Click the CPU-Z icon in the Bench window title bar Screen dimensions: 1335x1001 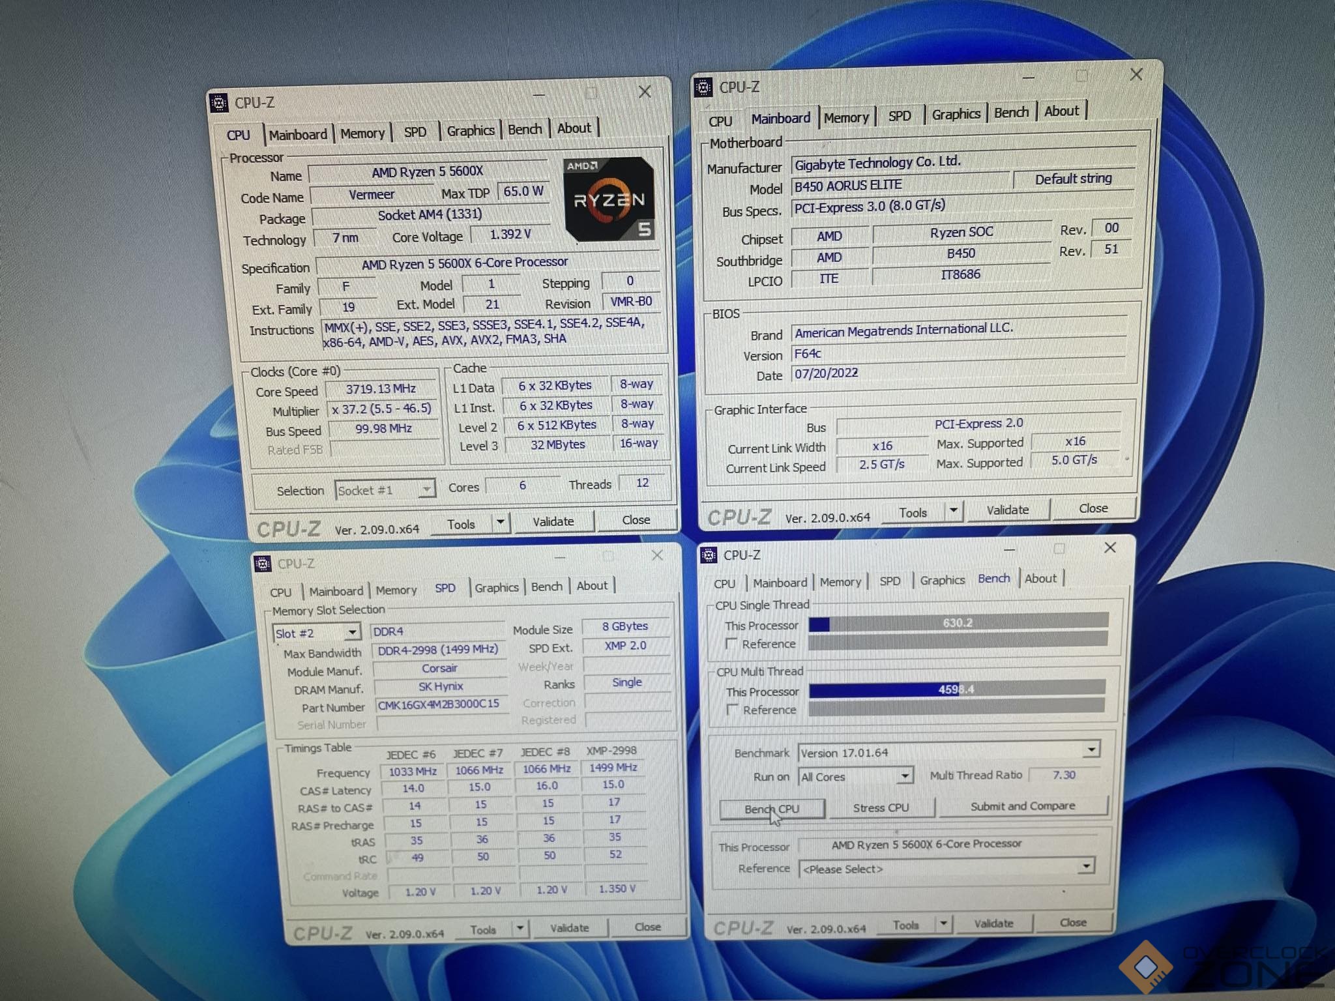(x=709, y=555)
